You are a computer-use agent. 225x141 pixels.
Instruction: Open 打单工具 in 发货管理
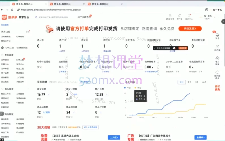tap(20, 60)
